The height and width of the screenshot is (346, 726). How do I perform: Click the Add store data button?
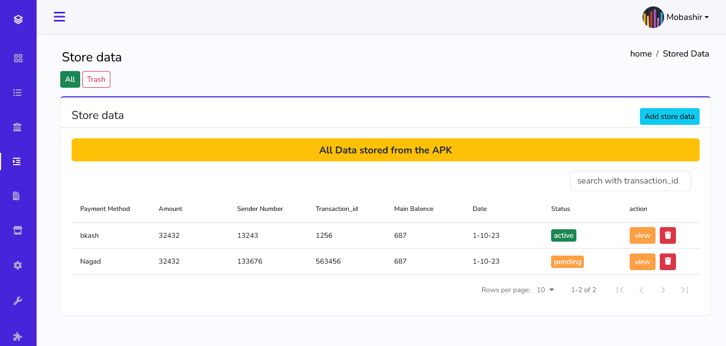[669, 117]
